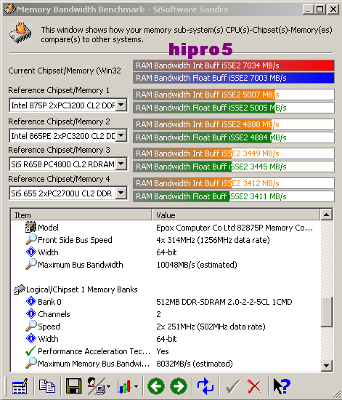Click the 10048MB/s (estimated) value
The width and height of the screenshot is (342, 400).
197,265
